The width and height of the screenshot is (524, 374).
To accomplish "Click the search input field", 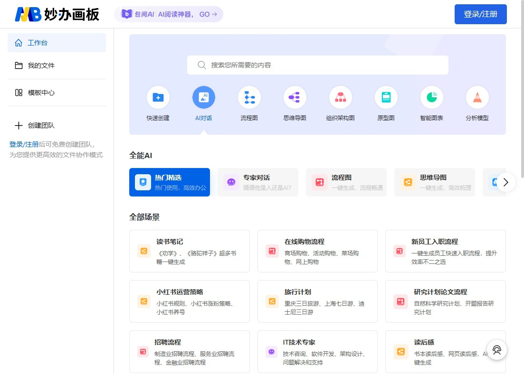I will click(x=317, y=65).
